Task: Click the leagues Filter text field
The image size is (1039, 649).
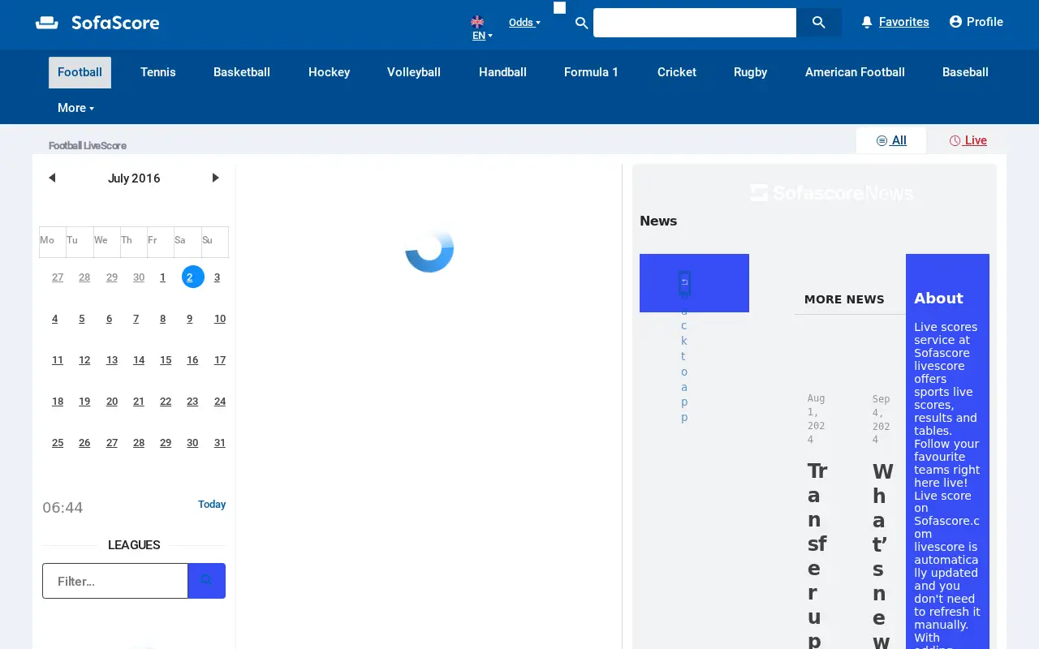Action: [x=115, y=581]
